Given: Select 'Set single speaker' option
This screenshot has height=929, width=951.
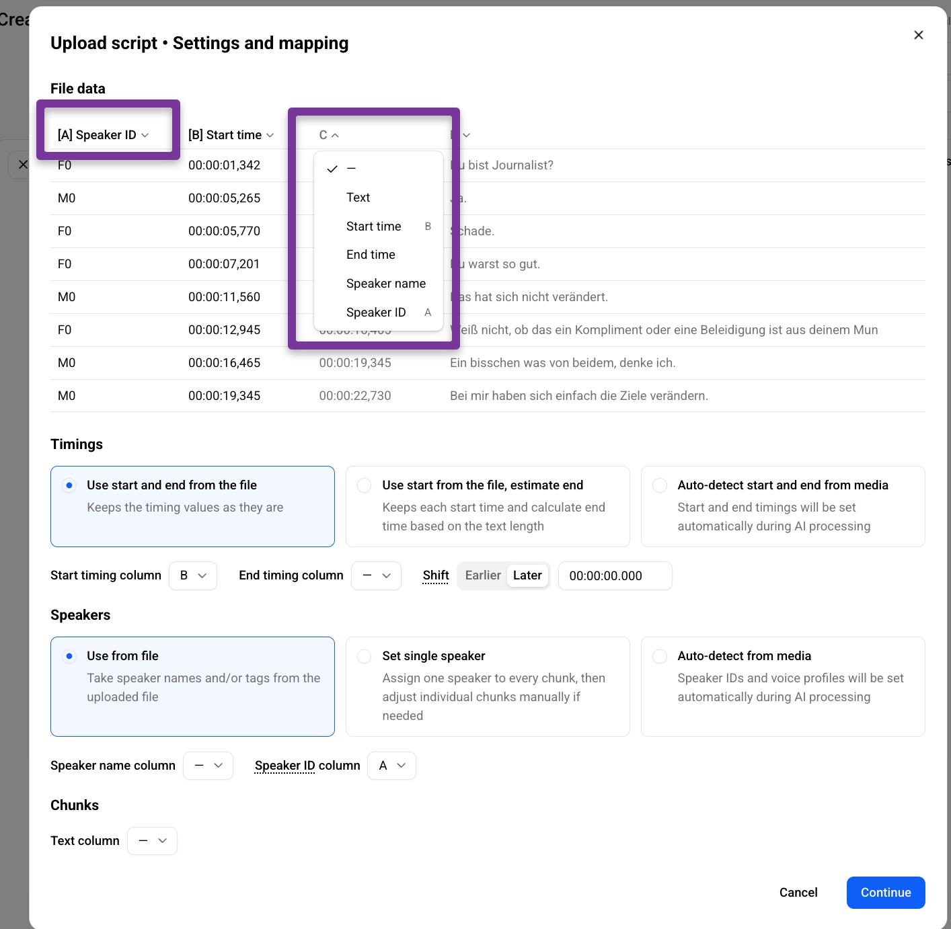Looking at the screenshot, I should (488, 686).
